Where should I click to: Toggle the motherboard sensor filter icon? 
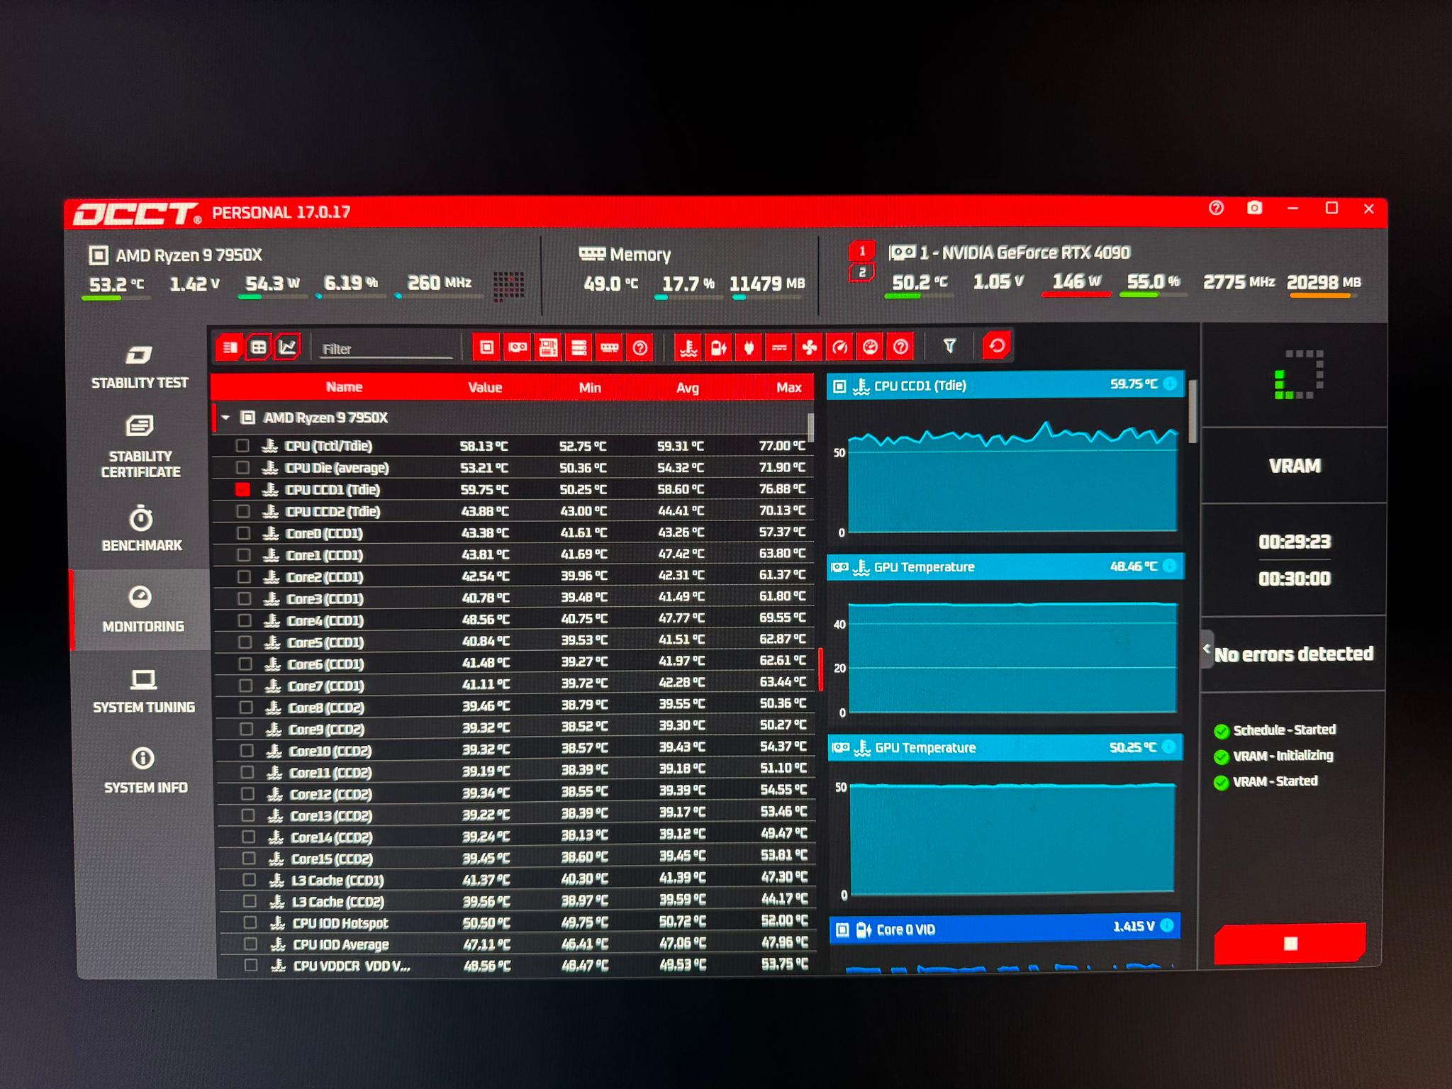pyautogui.click(x=548, y=347)
